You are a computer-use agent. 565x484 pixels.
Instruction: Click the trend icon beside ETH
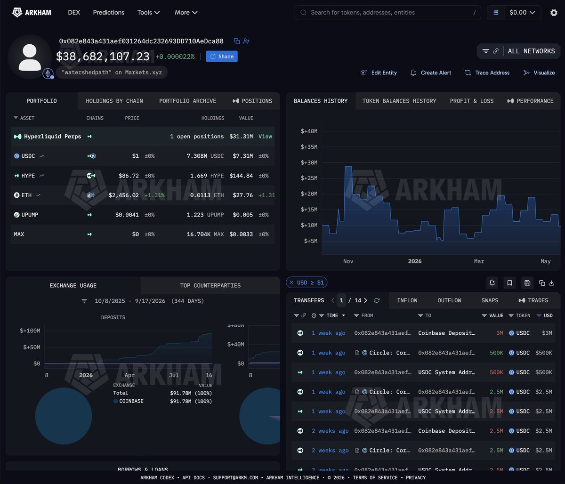click(x=38, y=195)
